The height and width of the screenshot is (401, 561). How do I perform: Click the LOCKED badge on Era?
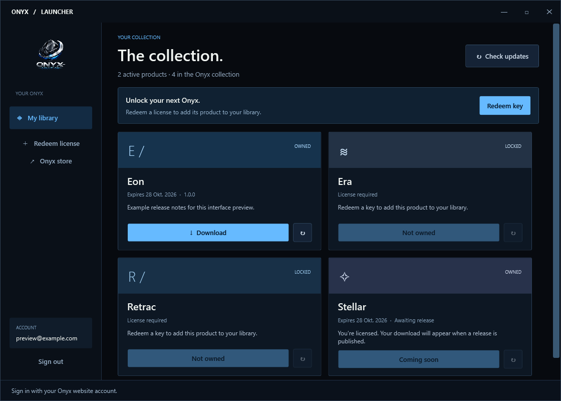pos(513,146)
